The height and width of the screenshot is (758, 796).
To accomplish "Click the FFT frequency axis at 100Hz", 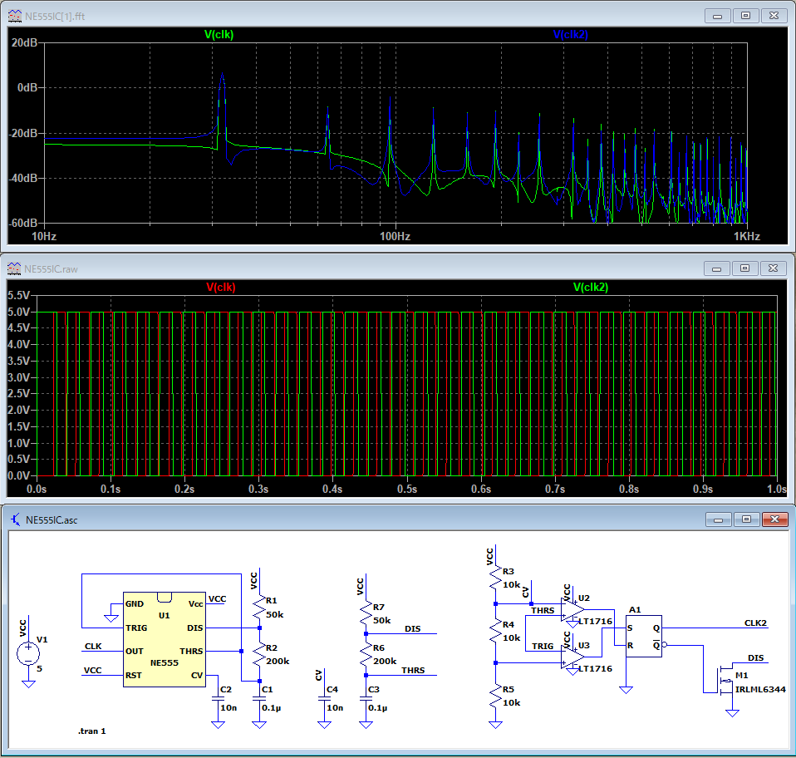I will click(x=395, y=236).
